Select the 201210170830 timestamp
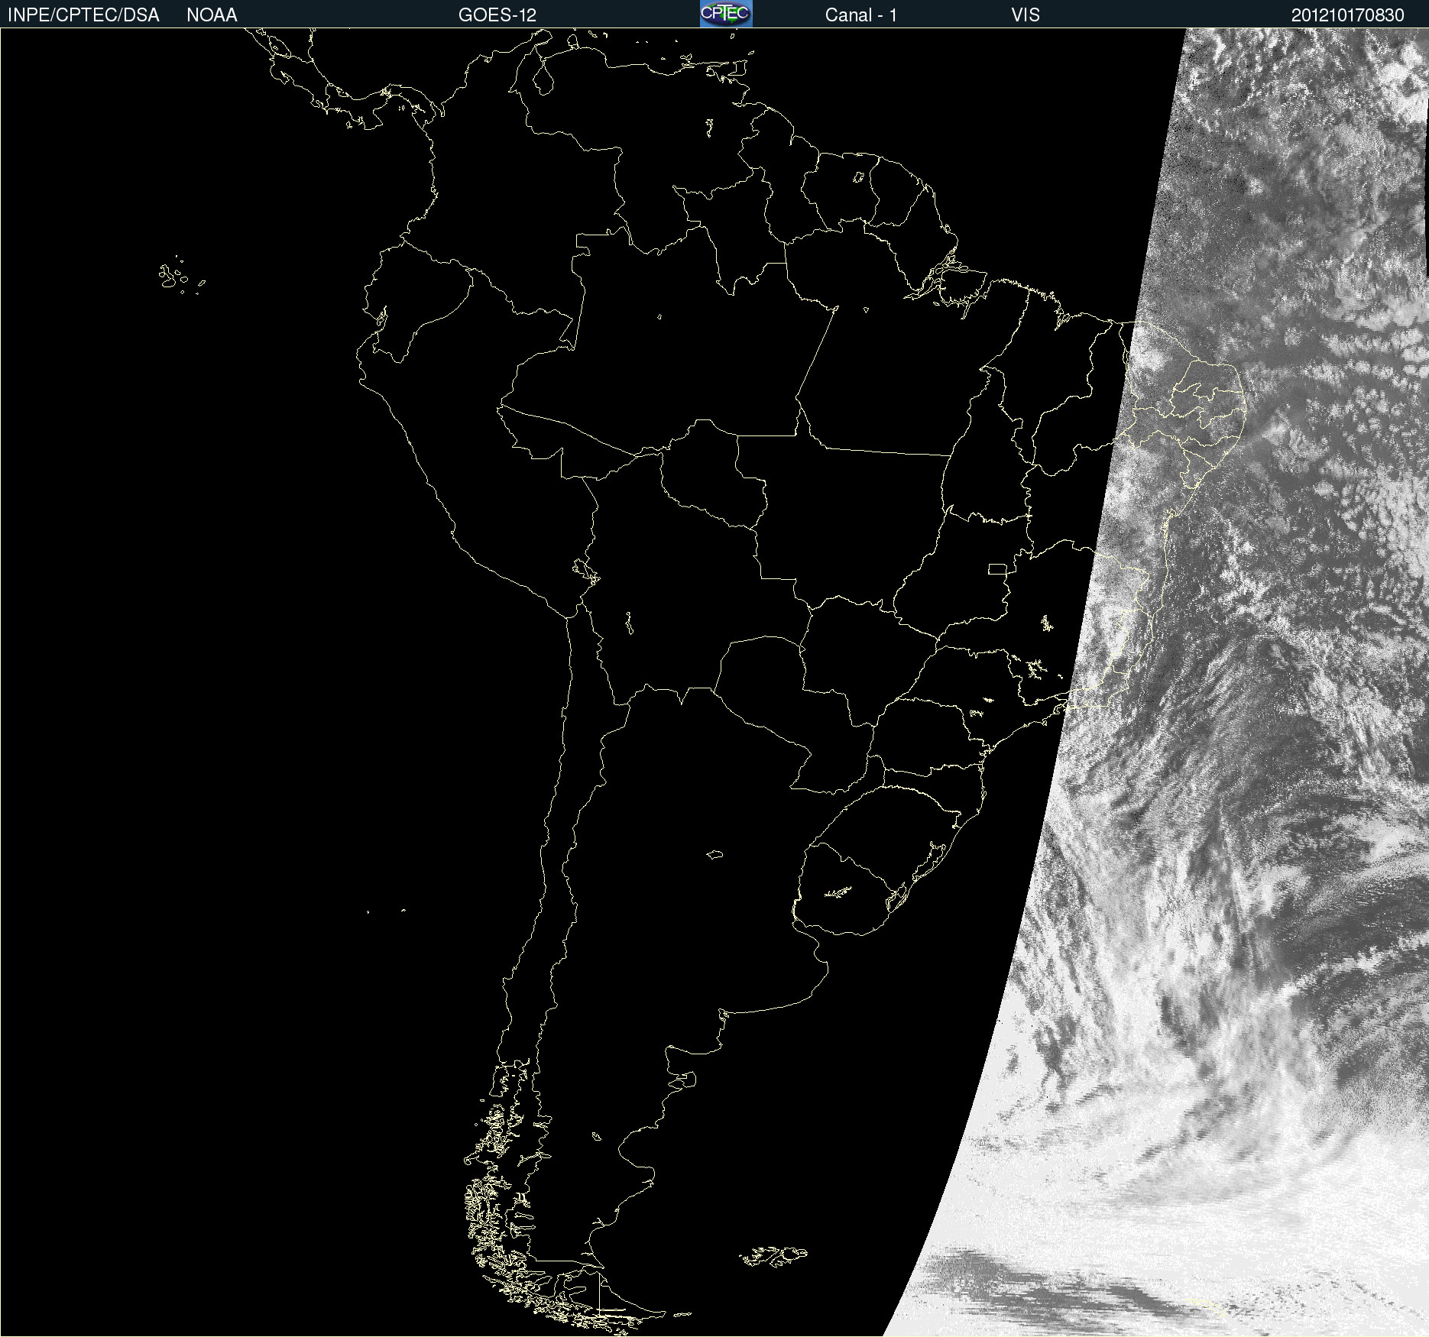 click(x=1348, y=15)
